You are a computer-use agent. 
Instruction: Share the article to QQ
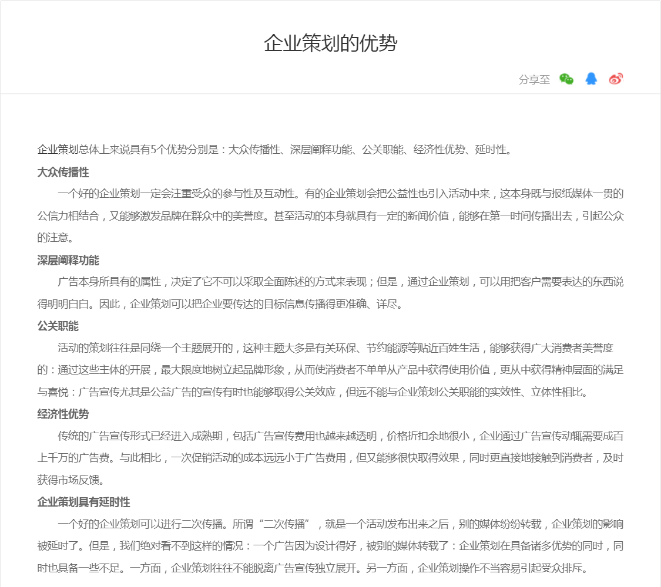(x=591, y=79)
